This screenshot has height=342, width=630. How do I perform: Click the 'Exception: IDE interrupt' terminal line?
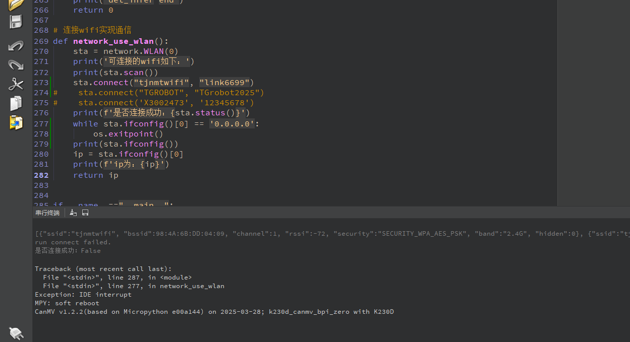[x=83, y=295]
